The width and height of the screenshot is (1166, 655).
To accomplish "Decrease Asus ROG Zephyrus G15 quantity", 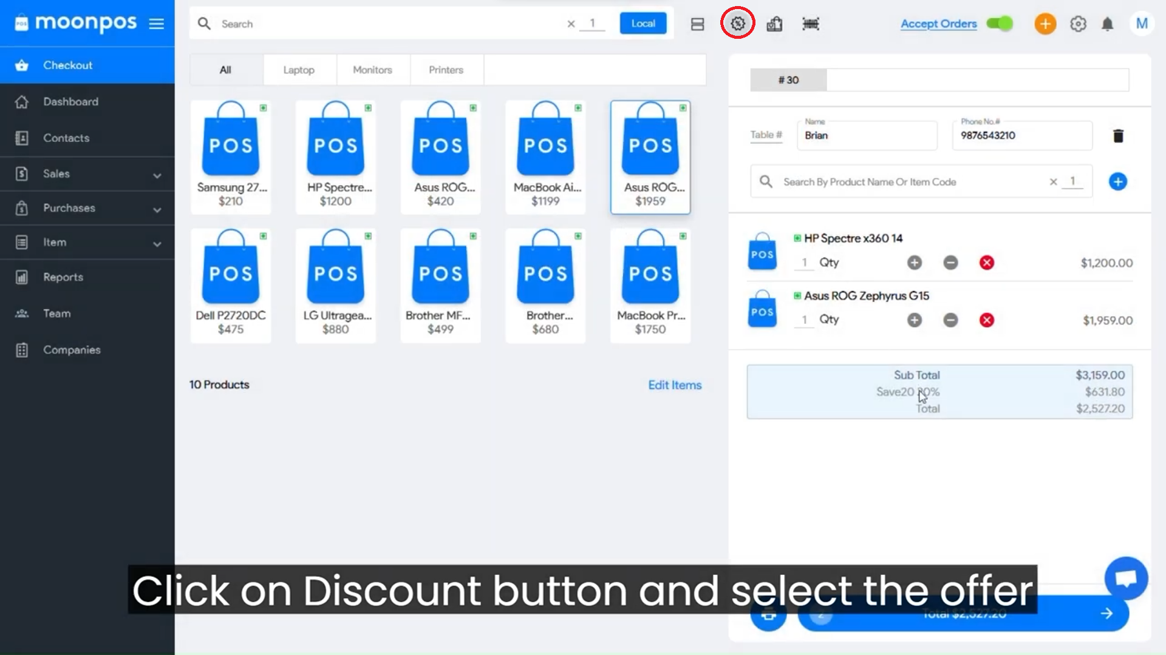I will point(951,320).
